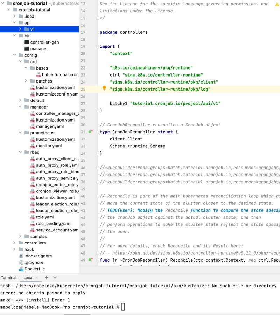This screenshot has width=280, height=315.
Task: Open the terminal sessions dropdown chevron
Action: (x=55, y=277)
